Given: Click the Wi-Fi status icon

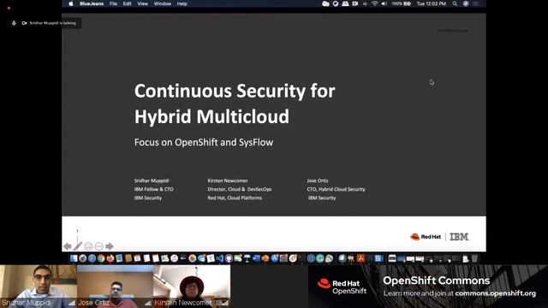Looking at the screenshot, I should click(x=375, y=3).
